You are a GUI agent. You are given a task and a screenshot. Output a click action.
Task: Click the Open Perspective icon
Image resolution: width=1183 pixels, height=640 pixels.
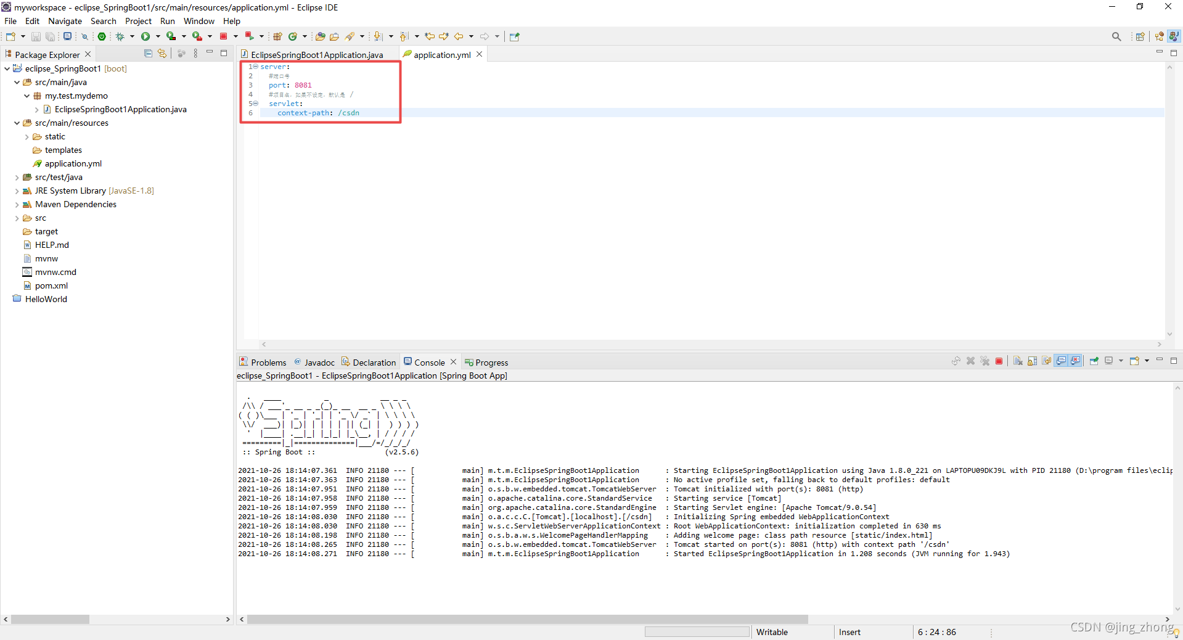click(1140, 36)
